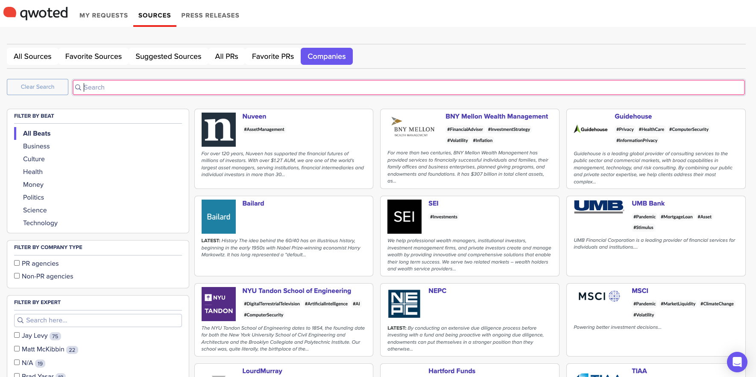Viewport: 756px width, 377px height.
Task: Click the #Inflation tag
Action: (x=483, y=140)
